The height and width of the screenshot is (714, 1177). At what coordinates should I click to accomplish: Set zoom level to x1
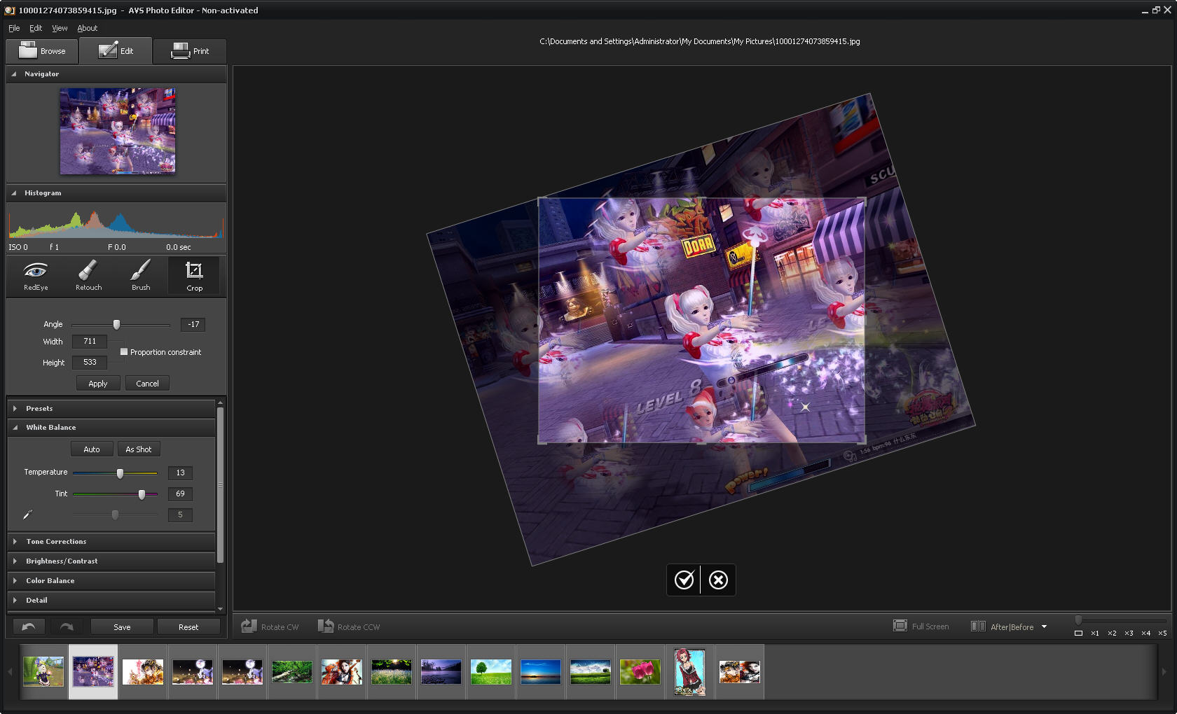pyautogui.click(x=1095, y=633)
